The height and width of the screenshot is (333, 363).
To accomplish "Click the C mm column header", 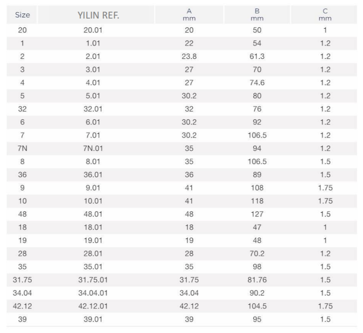I will [325, 15].
